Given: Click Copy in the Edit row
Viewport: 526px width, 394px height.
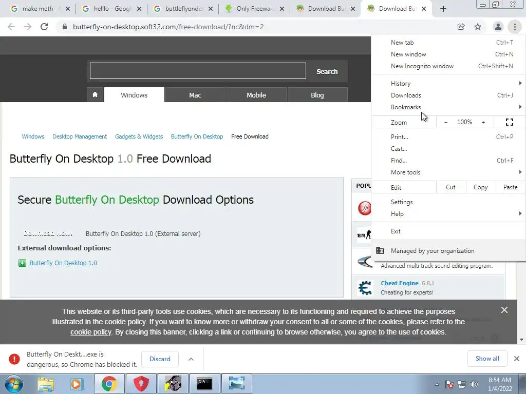Looking at the screenshot, I should pyautogui.click(x=480, y=187).
